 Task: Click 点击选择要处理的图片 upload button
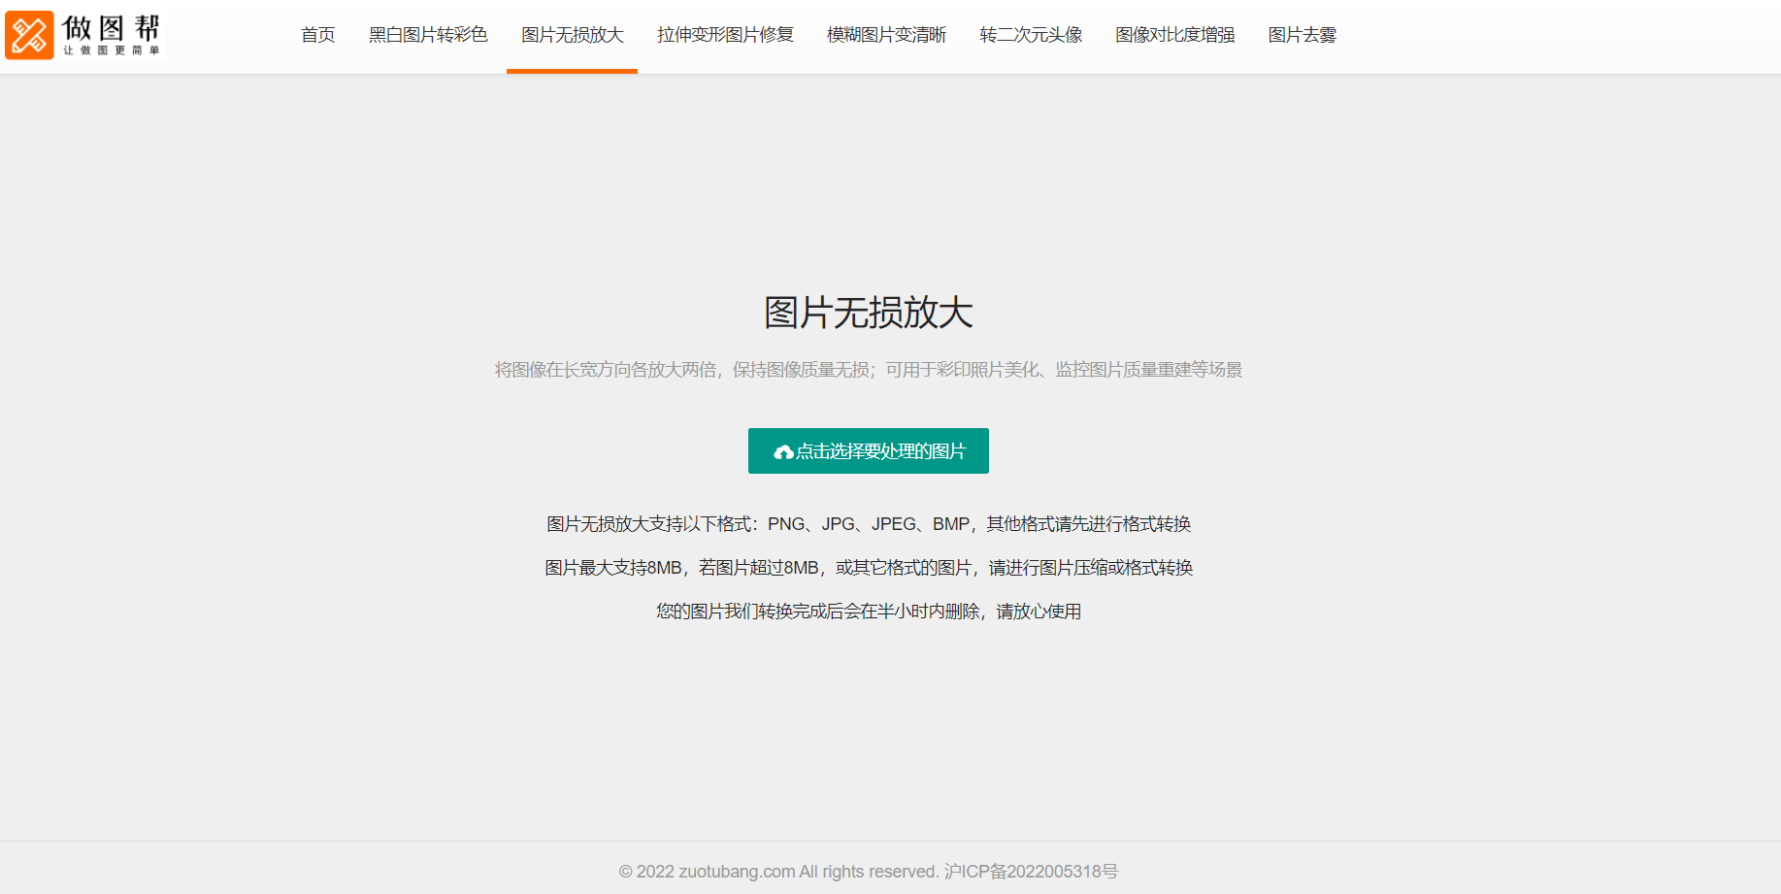pos(868,450)
